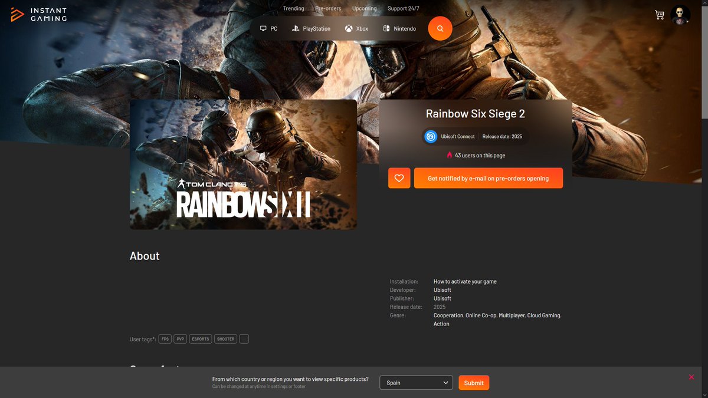Open the country selection dropdown showing Spain
The height and width of the screenshot is (398, 708).
click(x=416, y=382)
